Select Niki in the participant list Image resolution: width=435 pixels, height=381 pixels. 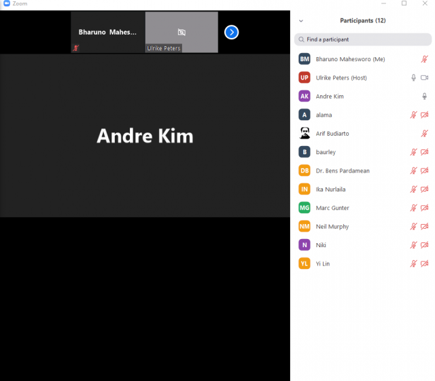point(321,245)
